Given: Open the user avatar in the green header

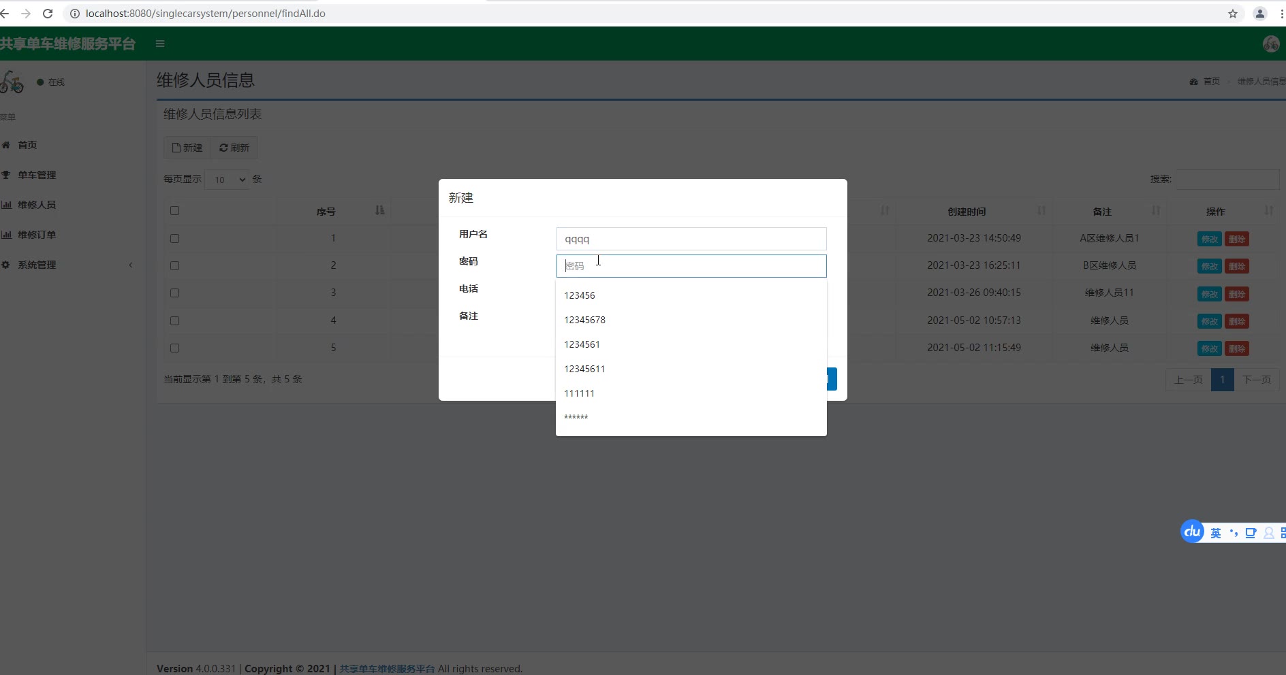Looking at the screenshot, I should coord(1271,44).
